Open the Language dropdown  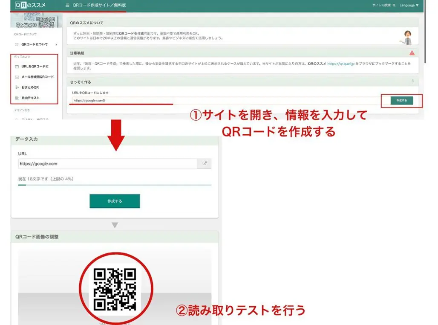coord(409,5)
